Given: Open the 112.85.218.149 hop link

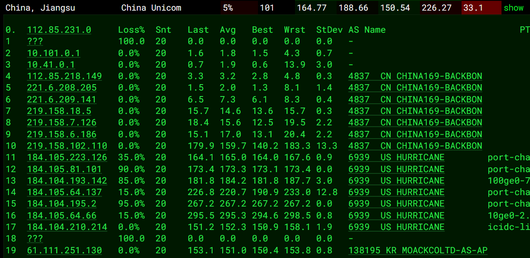Looking at the screenshot, I should (65, 76).
